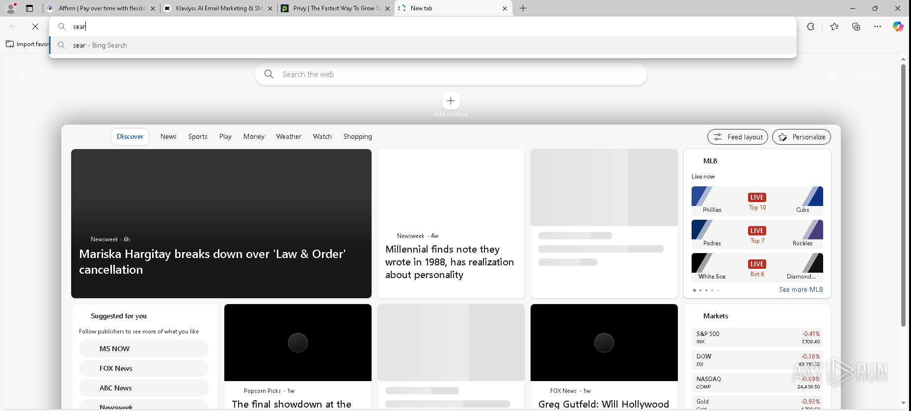
Task: Open the Padres vs Rockies live game
Action: click(757, 234)
